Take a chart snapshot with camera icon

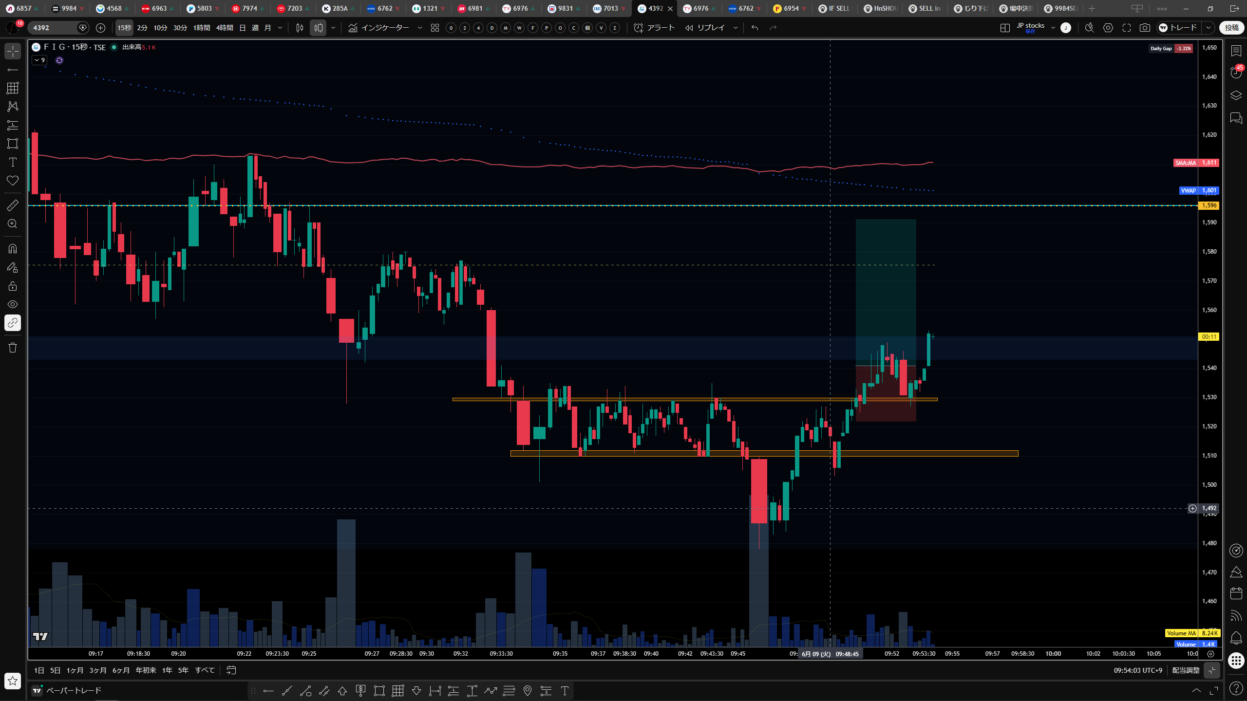[x=1145, y=28]
